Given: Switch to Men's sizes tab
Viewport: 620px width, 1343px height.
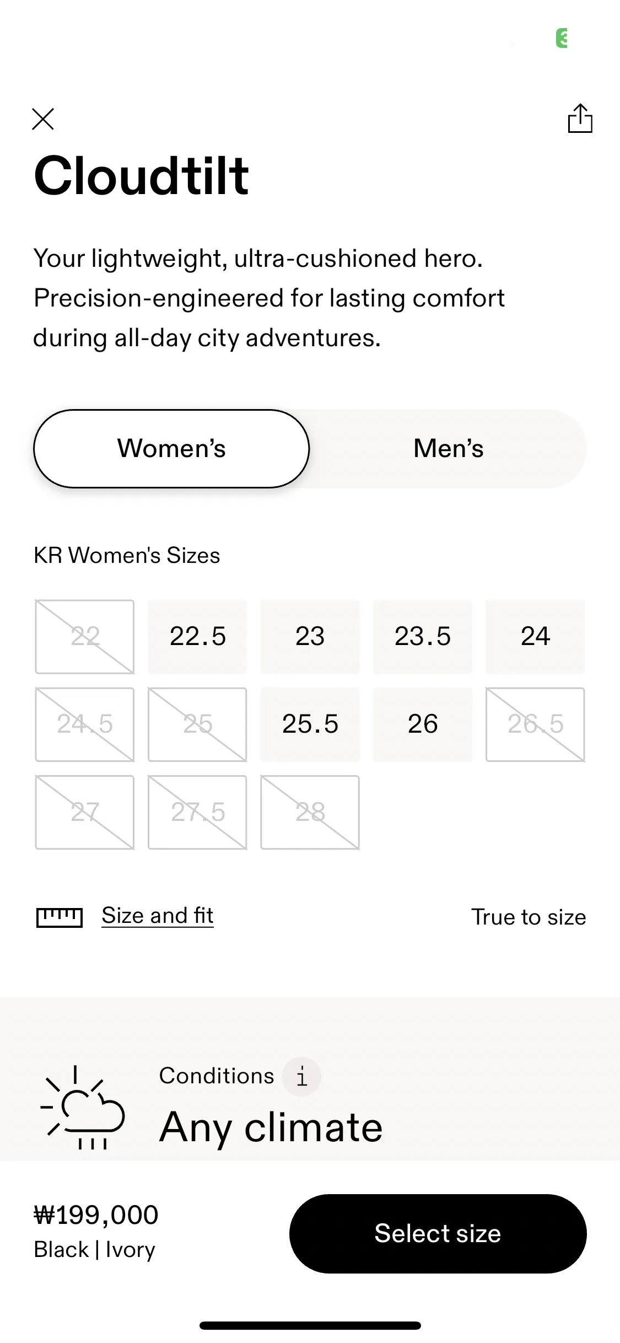Looking at the screenshot, I should click(449, 449).
